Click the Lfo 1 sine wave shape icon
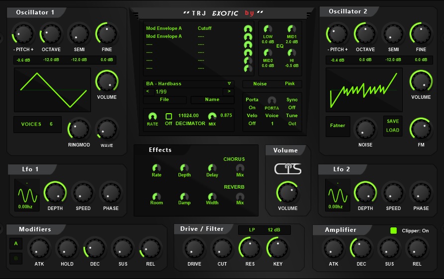Viewport: 444px width, 279px height. [27, 195]
